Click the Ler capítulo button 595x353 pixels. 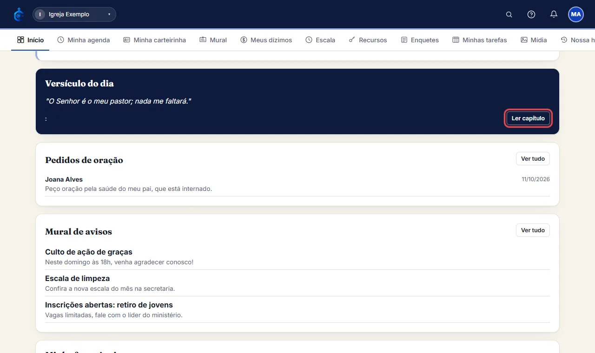pyautogui.click(x=528, y=118)
